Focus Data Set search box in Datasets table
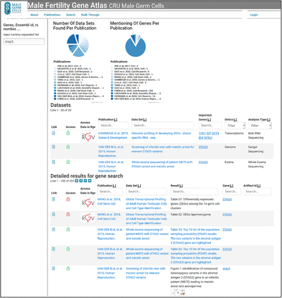This screenshot has width=282, height=298. pos(163,125)
